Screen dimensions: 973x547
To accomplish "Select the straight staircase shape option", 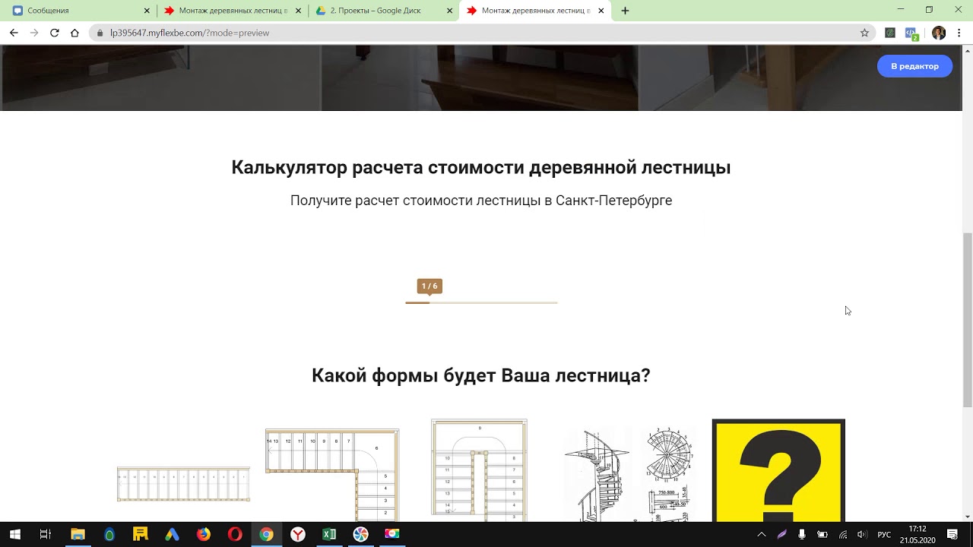I will pyautogui.click(x=183, y=485).
